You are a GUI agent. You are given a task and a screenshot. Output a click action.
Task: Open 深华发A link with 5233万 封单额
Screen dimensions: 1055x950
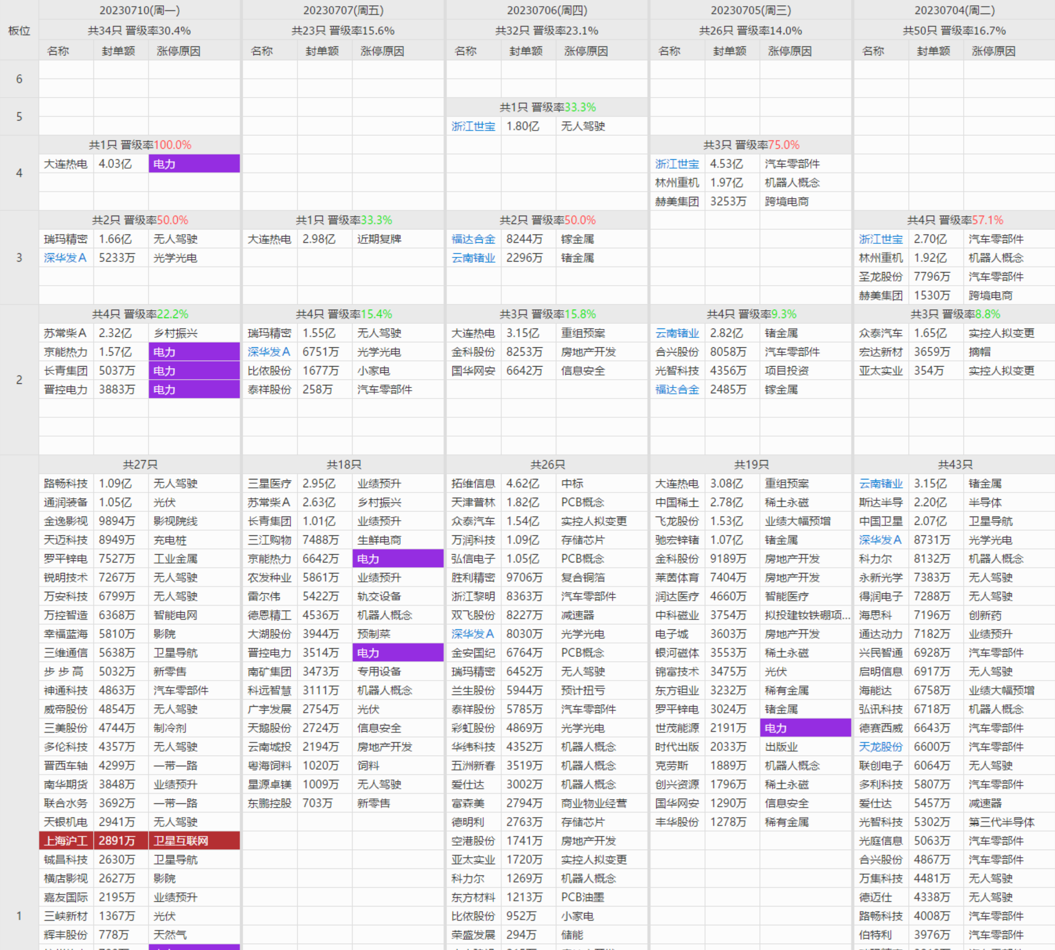65,258
